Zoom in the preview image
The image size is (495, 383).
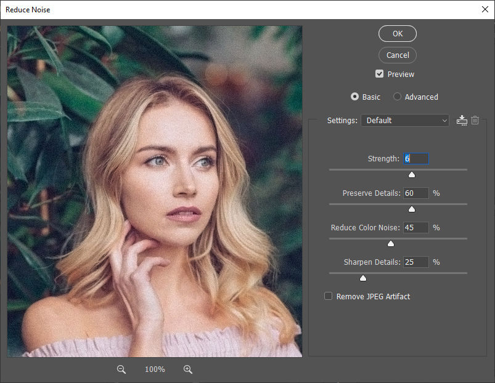(x=188, y=369)
